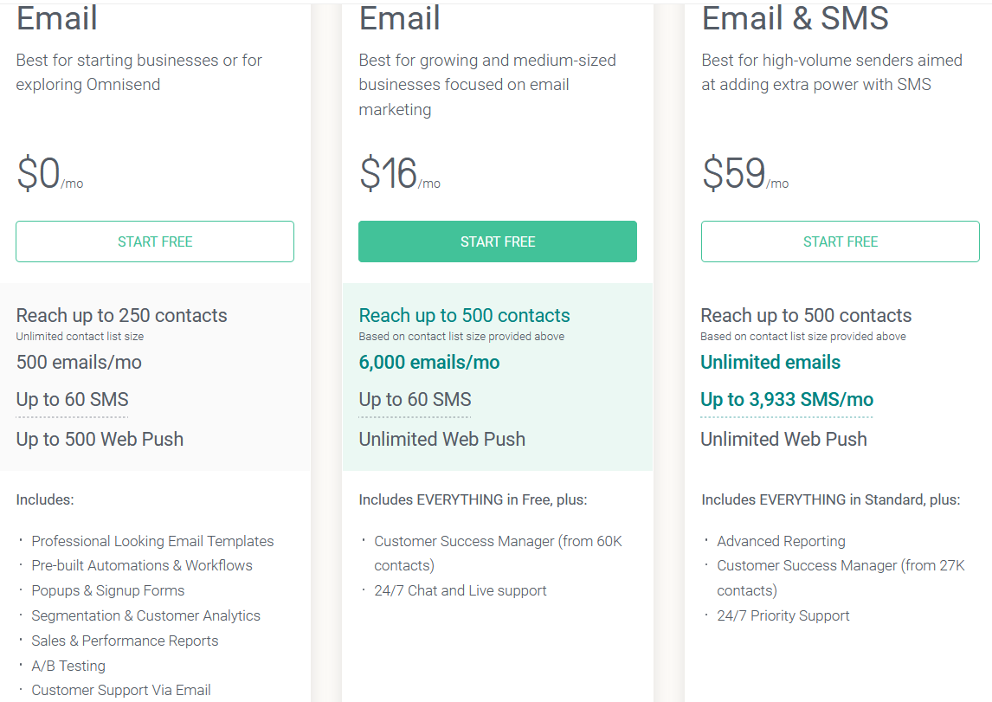The image size is (992, 702).
Task: Click the "Reach up to 250 contacts" text
Action: pos(121,316)
